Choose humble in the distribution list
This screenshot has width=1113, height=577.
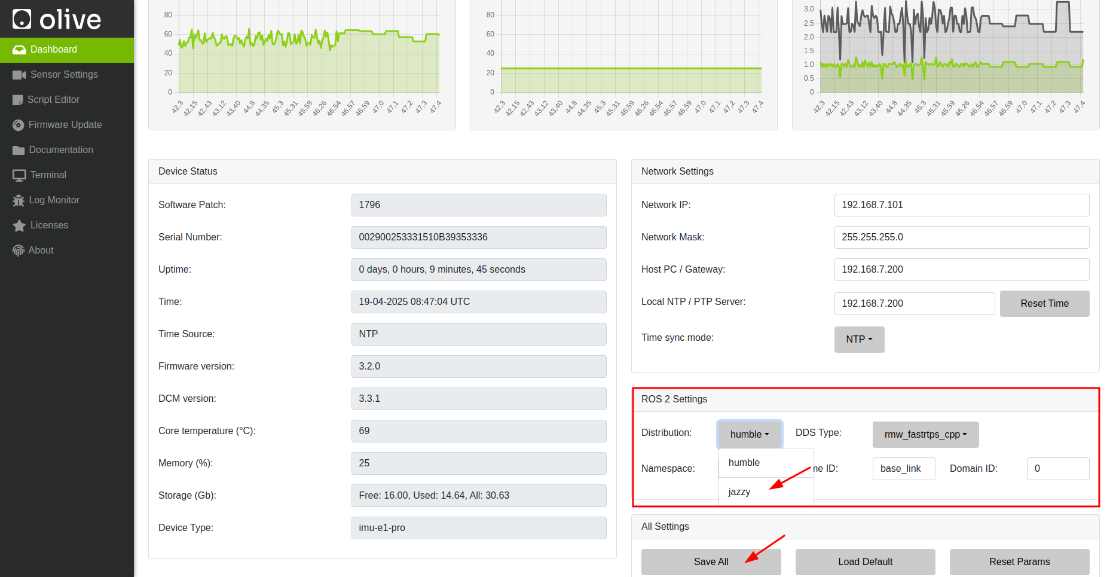(x=744, y=463)
